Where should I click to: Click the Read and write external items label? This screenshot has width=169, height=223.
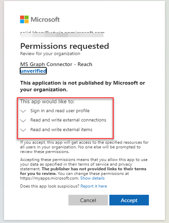pos(61,130)
